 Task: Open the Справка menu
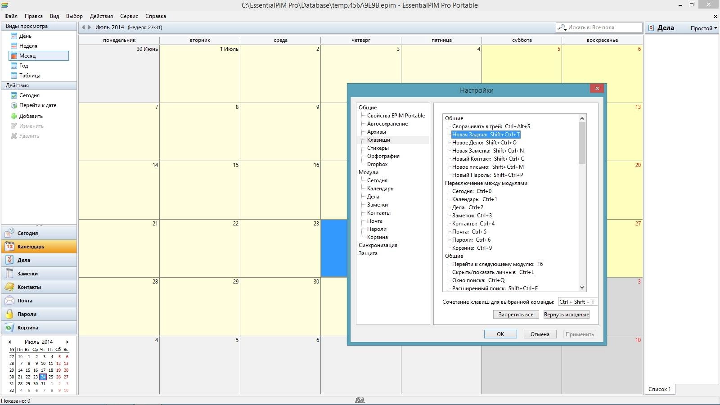point(156,16)
